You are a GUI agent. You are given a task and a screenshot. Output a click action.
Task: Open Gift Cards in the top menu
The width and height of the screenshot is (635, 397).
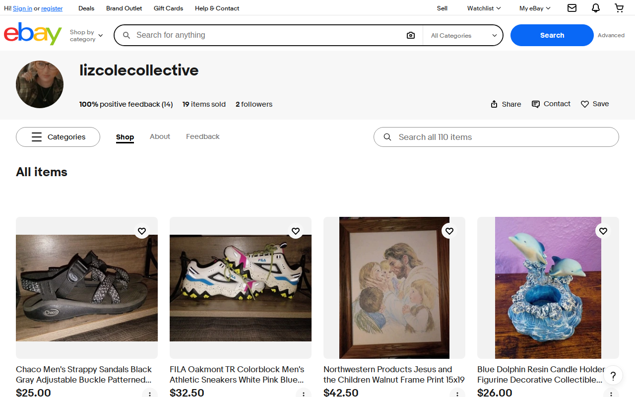[168, 8]
